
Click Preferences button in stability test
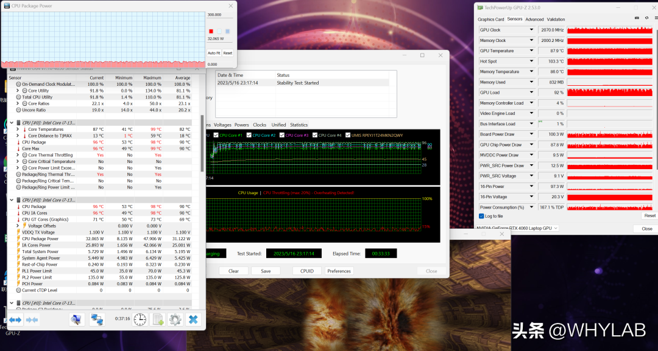coord(339,271)
